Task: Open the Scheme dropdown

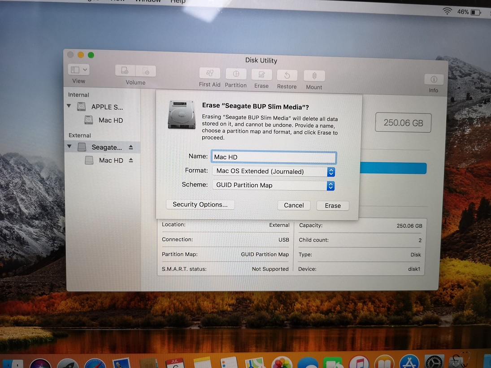Action: tap(274, 185)
